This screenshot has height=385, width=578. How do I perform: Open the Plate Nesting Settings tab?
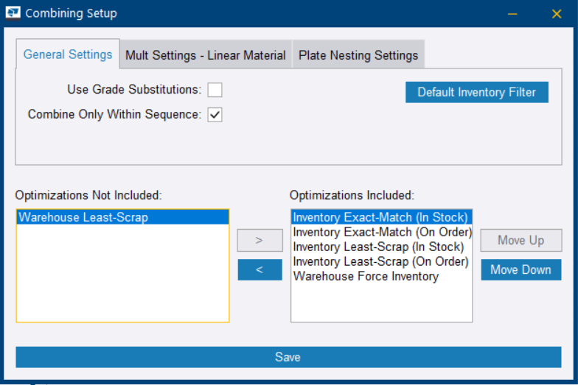click(358, 55)
